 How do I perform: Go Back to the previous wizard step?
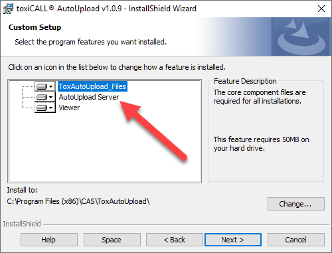coord(174,240)
